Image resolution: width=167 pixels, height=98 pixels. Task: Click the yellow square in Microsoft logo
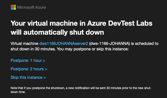tap(15, 8)
